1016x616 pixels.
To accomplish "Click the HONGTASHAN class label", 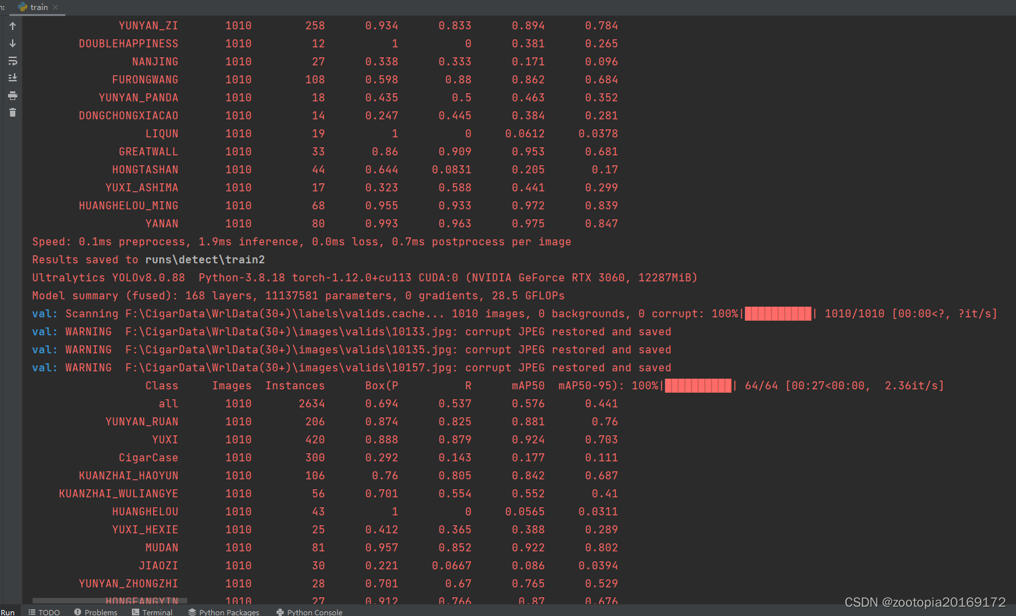I will tap(145, 169).
